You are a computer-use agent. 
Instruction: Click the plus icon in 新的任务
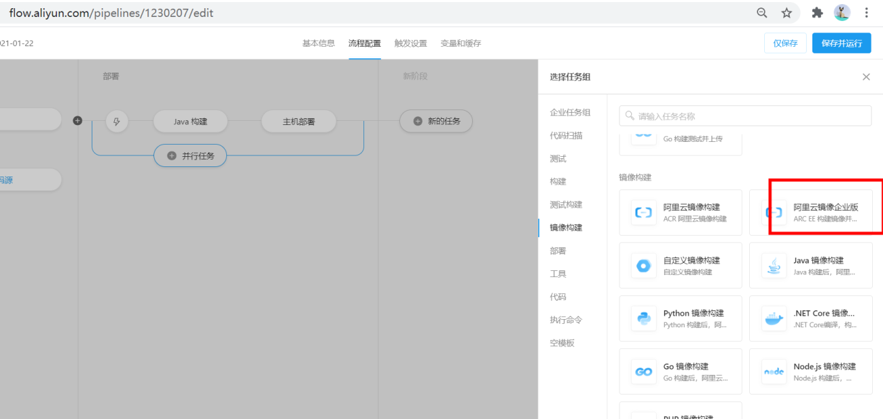pos(418,122)
